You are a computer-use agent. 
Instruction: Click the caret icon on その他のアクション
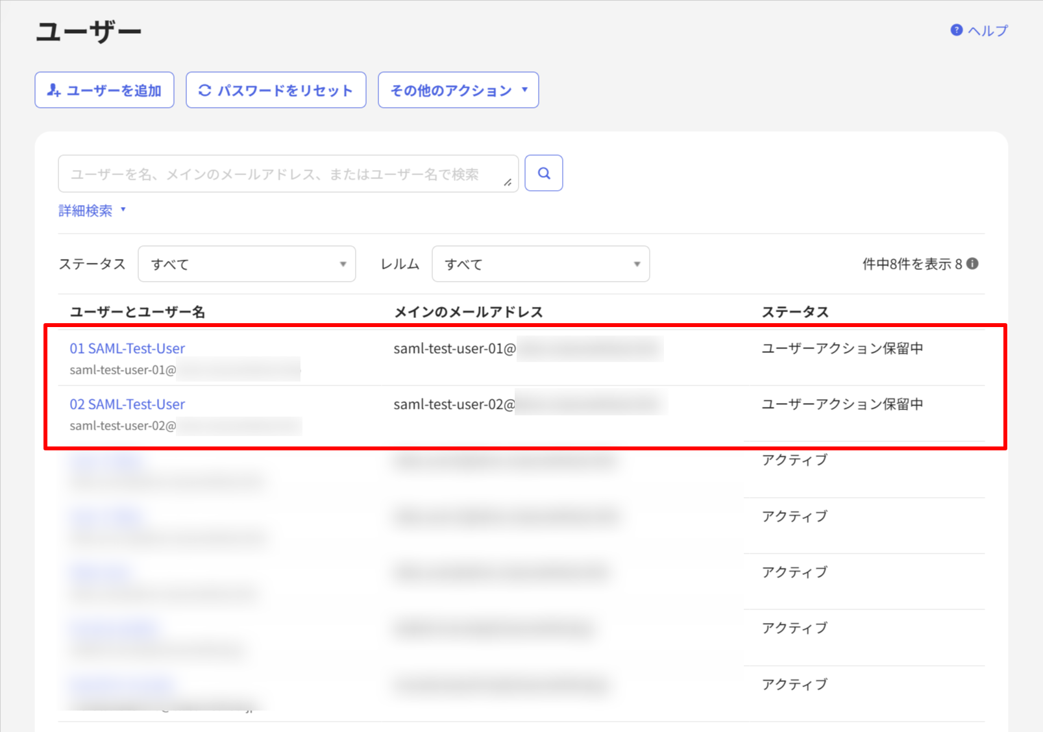tap(524, 90)
